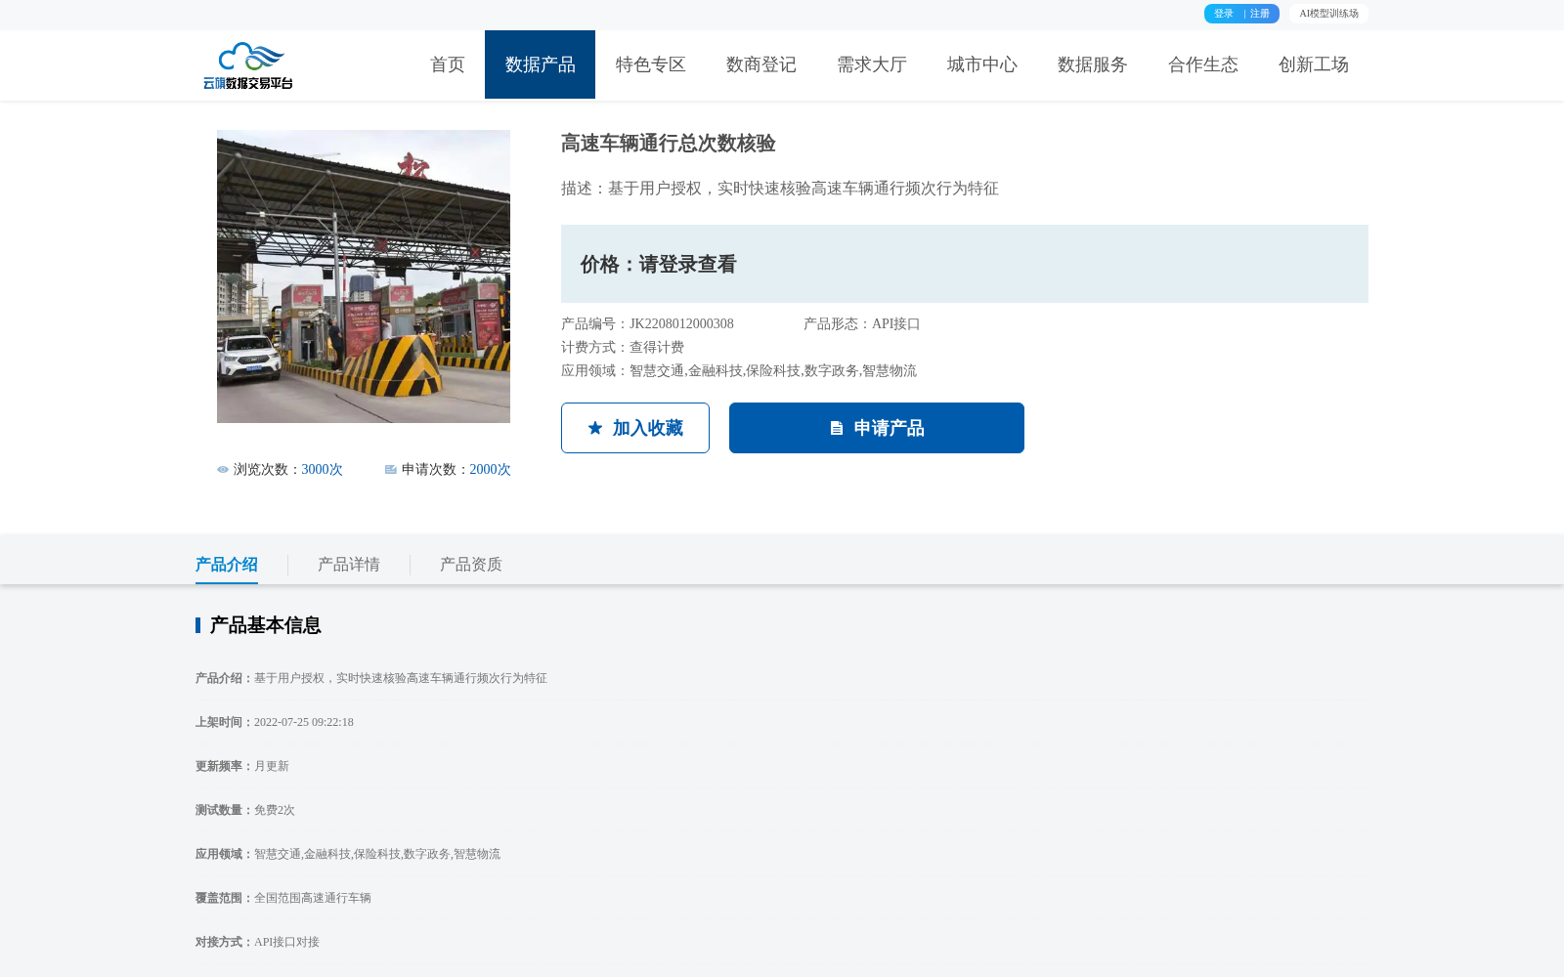Screen dimensions: 1564x977
Task: Click the 2000次 application count
Action: (491, 470)
